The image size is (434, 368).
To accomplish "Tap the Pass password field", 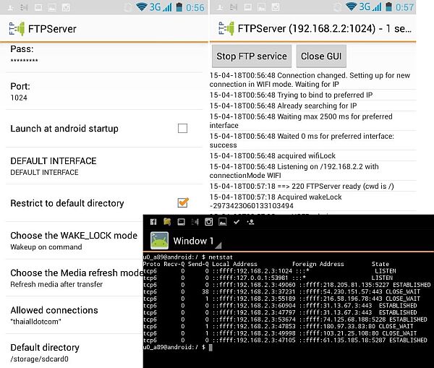I will pos(72,54).
